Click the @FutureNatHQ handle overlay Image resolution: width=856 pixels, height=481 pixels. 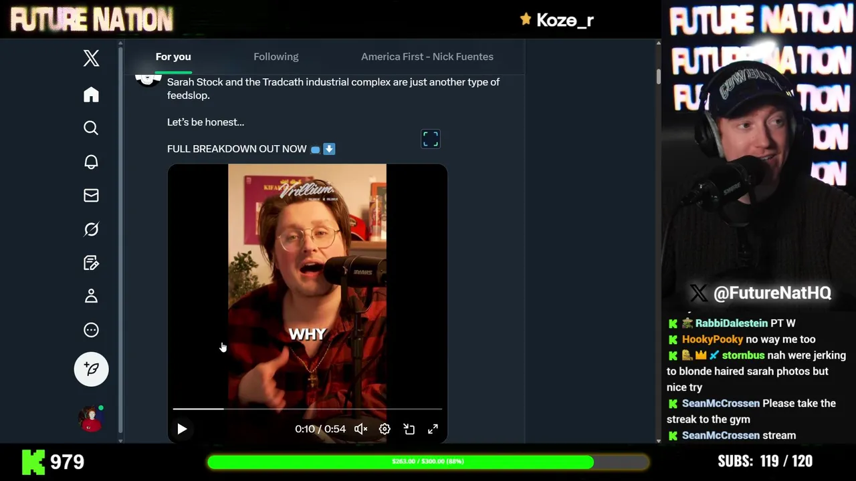point(772,293)
